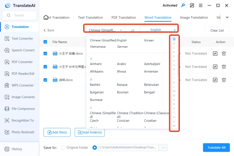
Task: Click the home icon in the tab bar
Action: tap(46, 17)
